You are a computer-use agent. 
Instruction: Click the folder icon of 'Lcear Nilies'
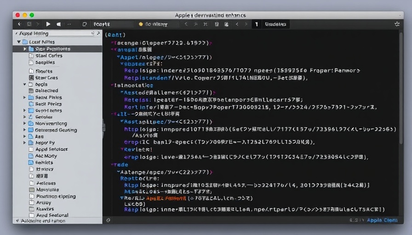25,42
